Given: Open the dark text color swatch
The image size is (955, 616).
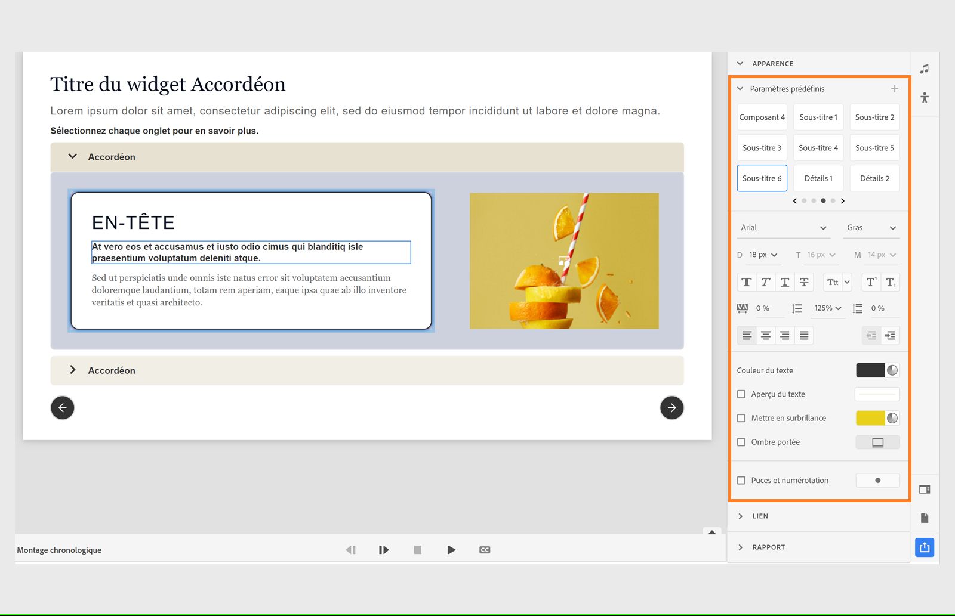Looking at the screenshot, I should click(x=870, y=370).
